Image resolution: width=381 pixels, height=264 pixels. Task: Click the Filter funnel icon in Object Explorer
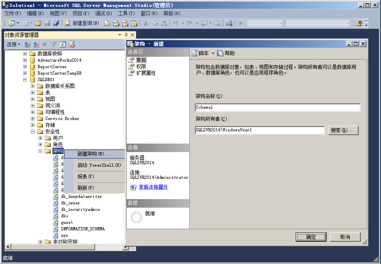54,44
